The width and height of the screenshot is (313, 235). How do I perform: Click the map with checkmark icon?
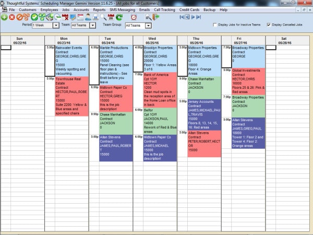click(50, 17)
